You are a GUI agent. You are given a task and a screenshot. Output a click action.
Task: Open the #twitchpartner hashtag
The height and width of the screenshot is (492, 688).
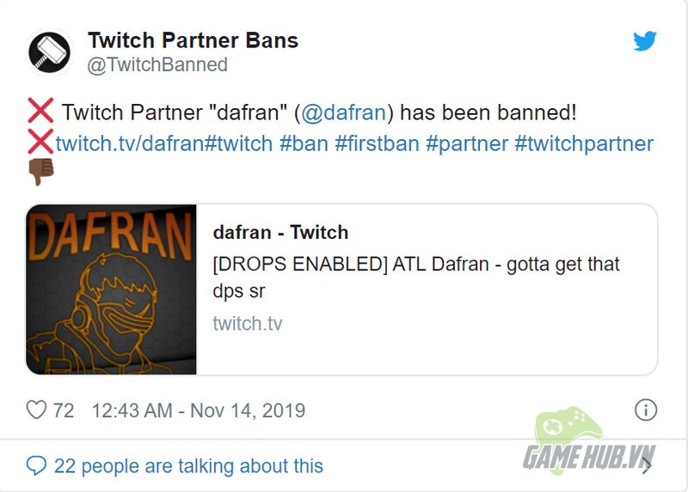click(584, 143)
